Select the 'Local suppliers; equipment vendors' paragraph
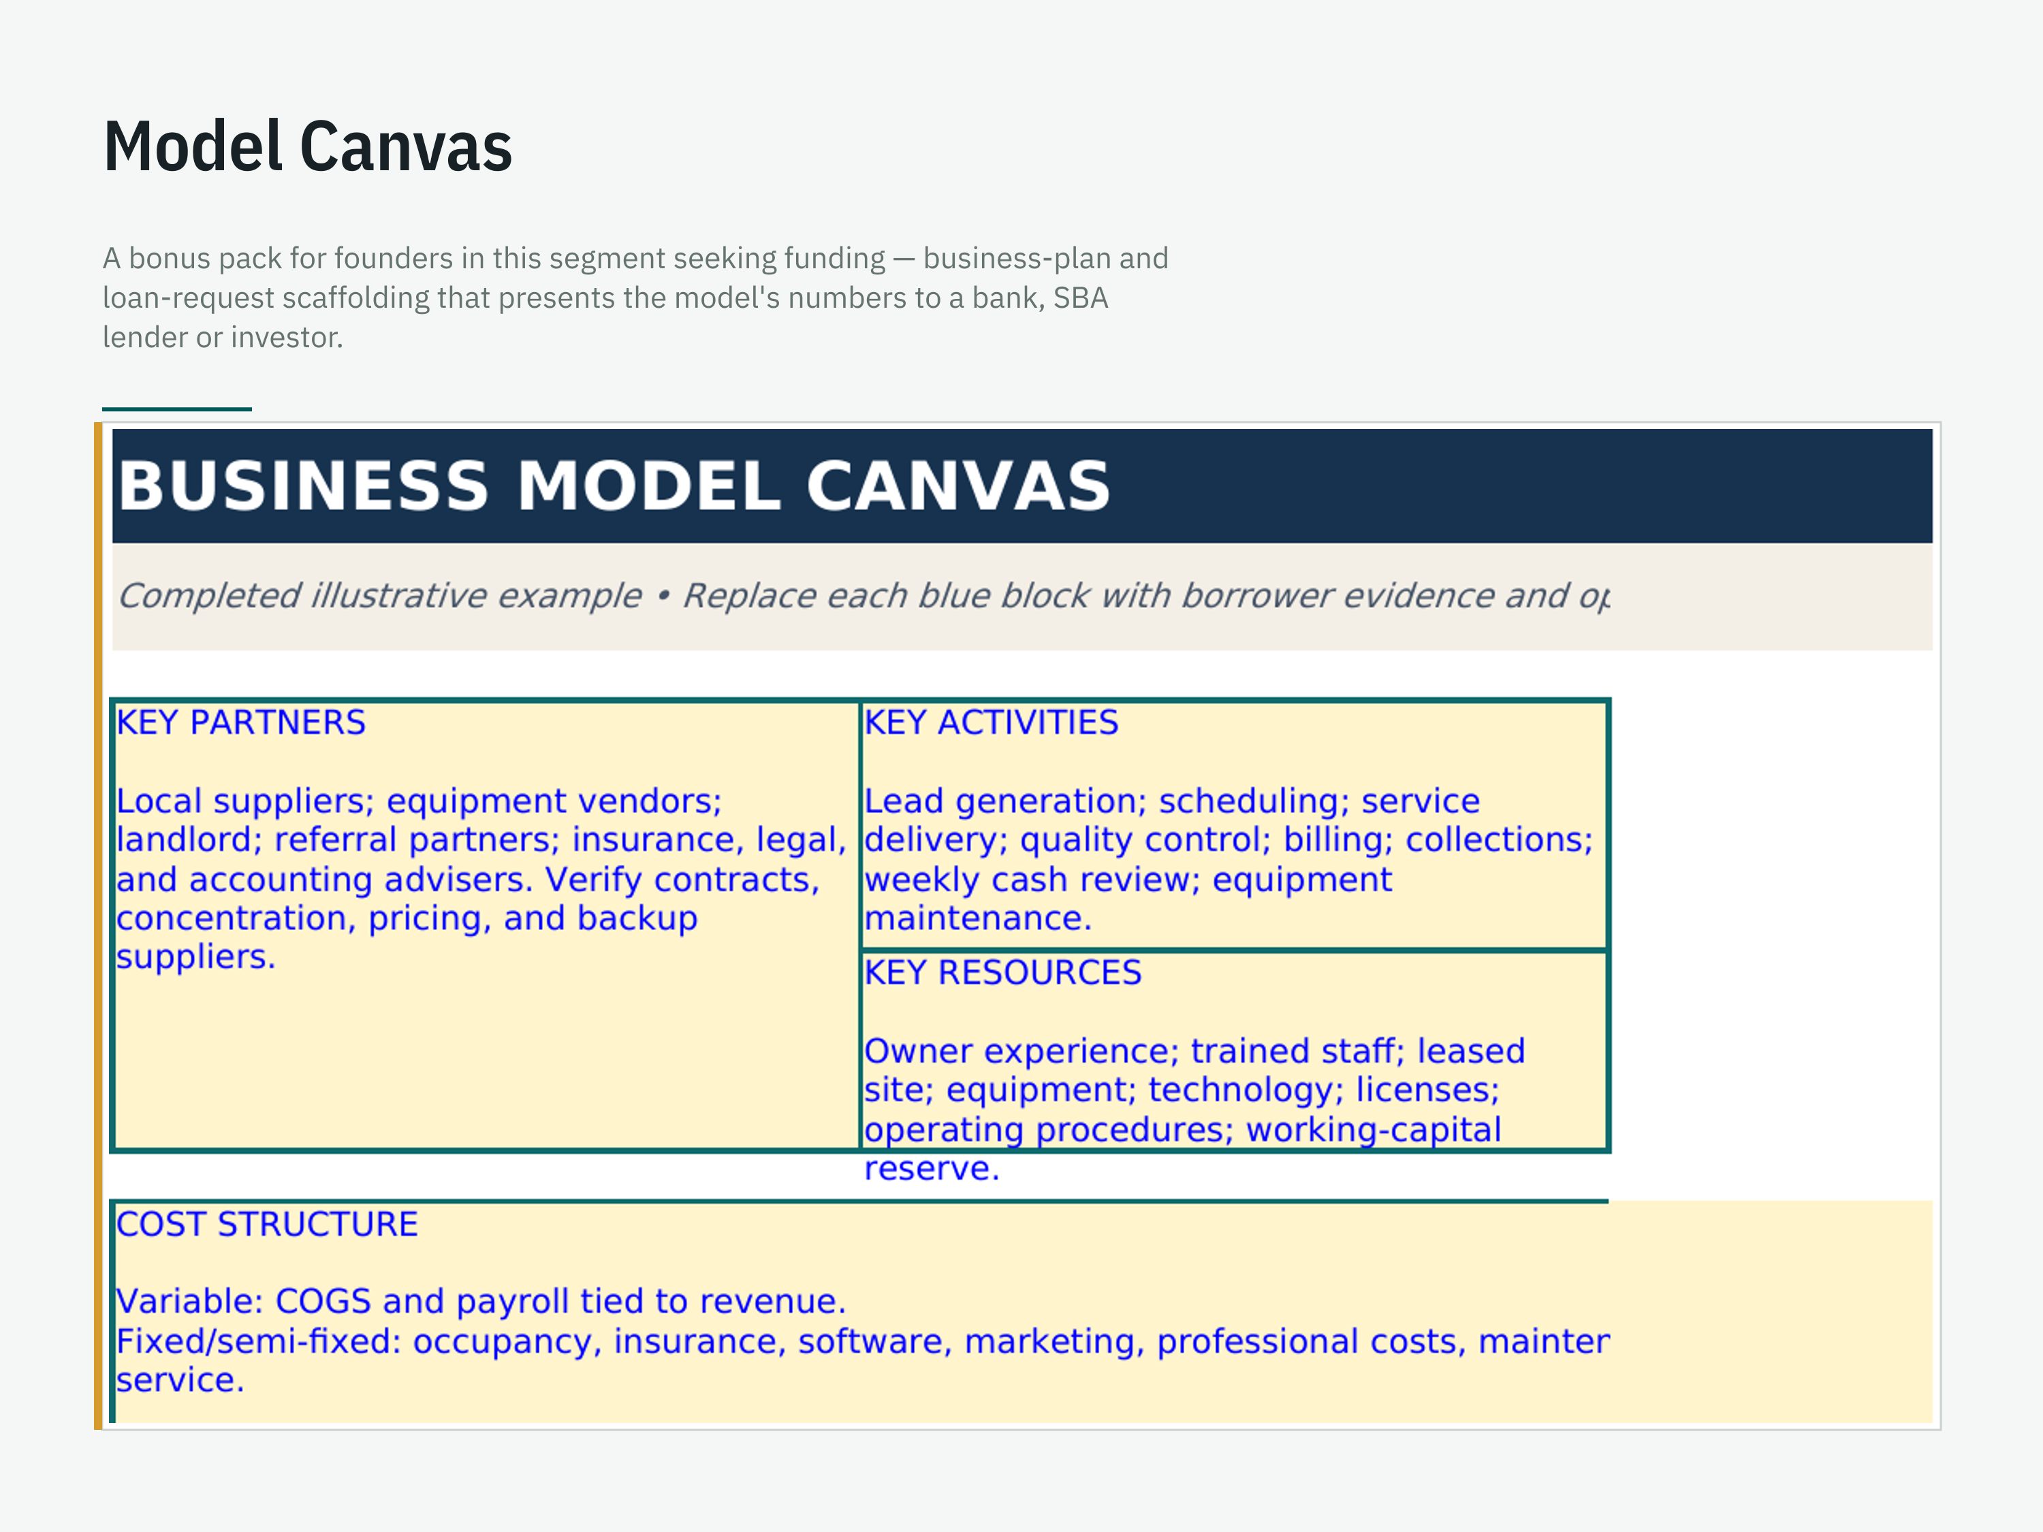Screen dimensions: 2043x1532 pos(481,879)
